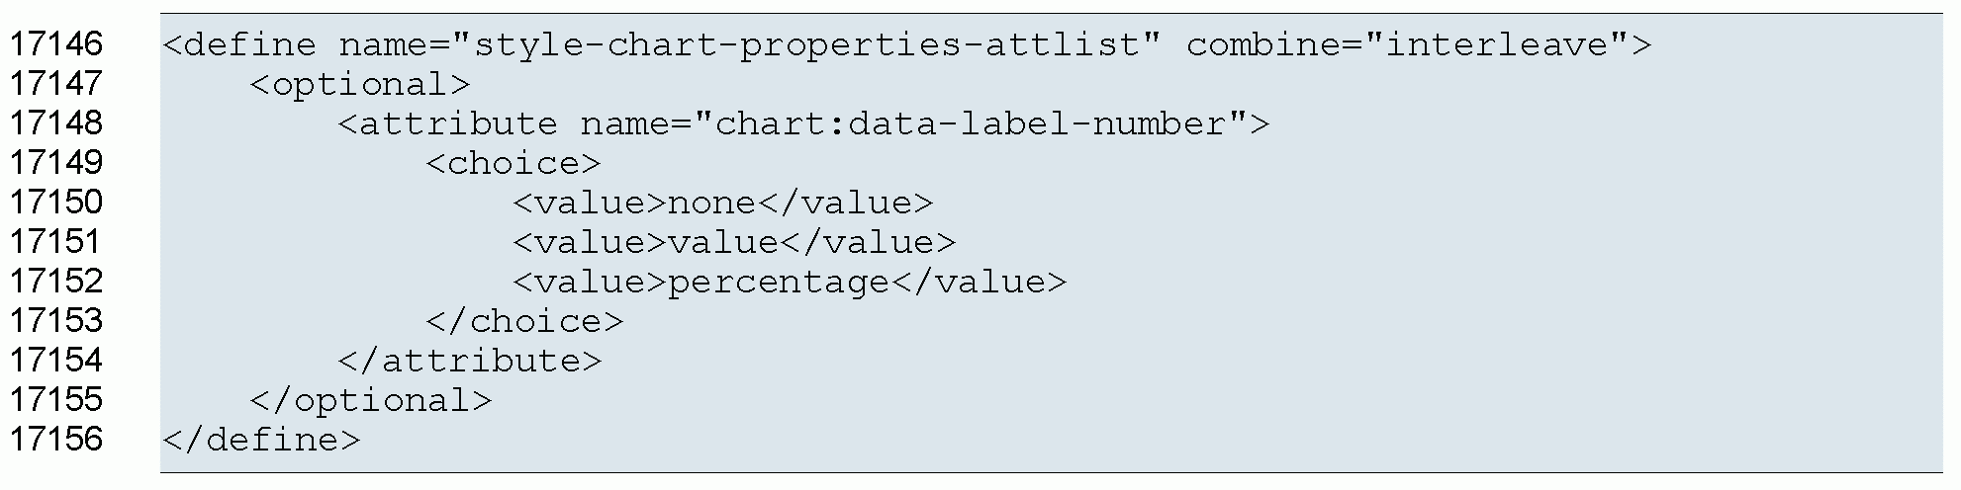Viewport: 1961px width, 490px height.
Task: Click the word "none" in the value element
Action: [x=711, y=203]
